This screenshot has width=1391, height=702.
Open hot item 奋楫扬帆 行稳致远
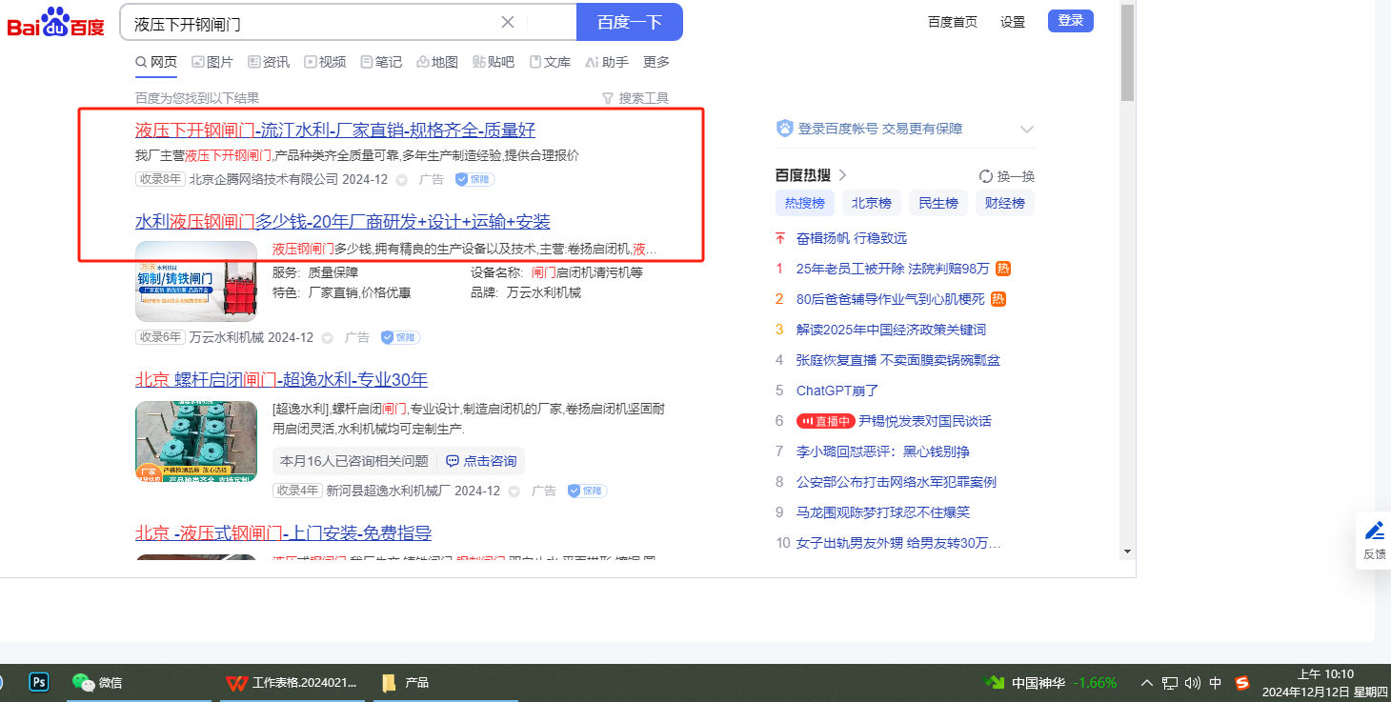(852, 238)
